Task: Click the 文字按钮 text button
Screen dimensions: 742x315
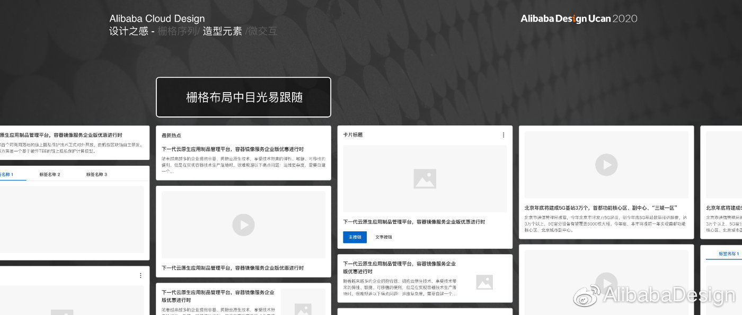Action: click(384, 237)
